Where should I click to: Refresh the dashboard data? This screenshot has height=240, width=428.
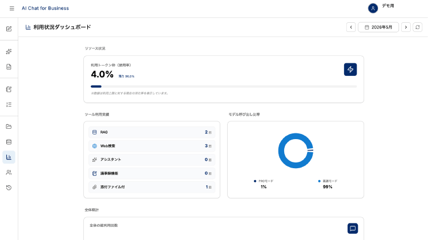418,27
